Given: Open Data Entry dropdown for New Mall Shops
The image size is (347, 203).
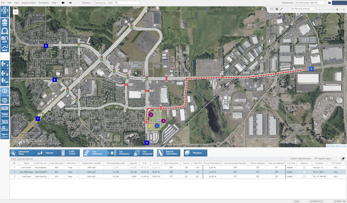Looking at the screenshot, I should tap(77, 172).
